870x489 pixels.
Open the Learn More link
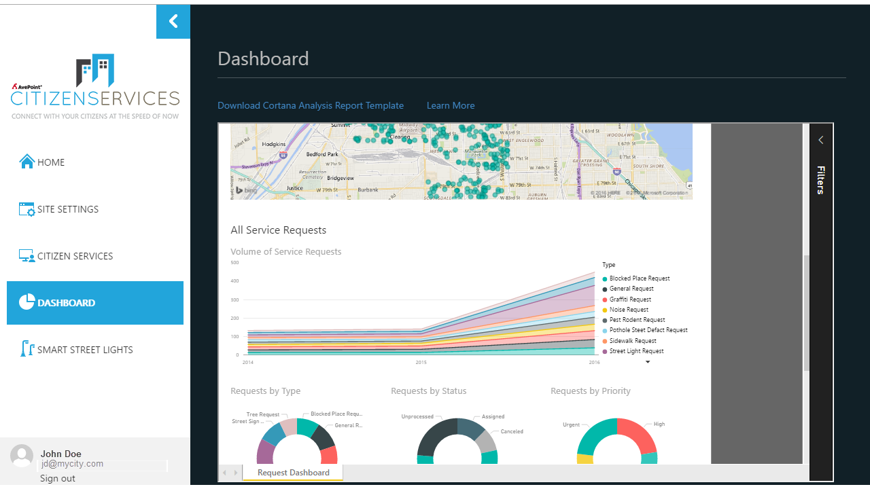451,105
